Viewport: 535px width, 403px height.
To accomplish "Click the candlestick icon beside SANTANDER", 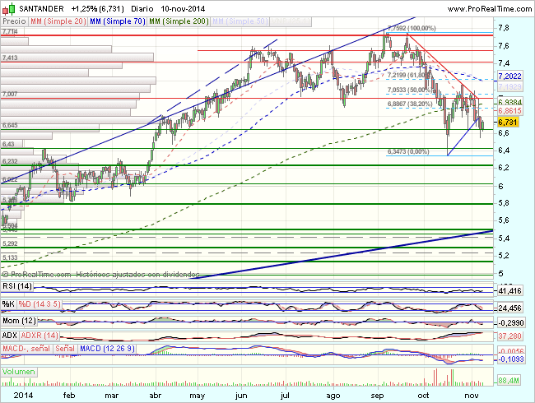I will [8, 8].
